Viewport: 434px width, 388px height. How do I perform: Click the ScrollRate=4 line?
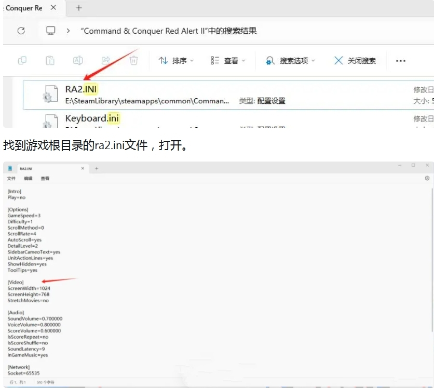click(22, 234)
